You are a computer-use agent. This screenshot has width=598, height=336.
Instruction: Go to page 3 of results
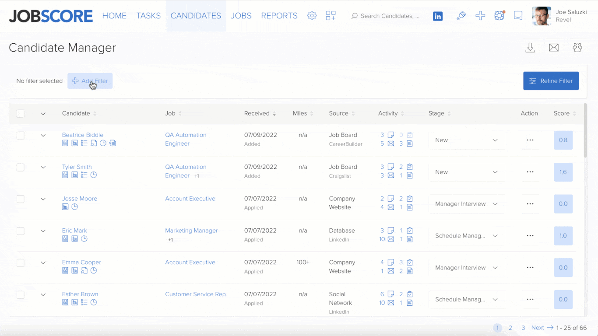coord(523,328)
